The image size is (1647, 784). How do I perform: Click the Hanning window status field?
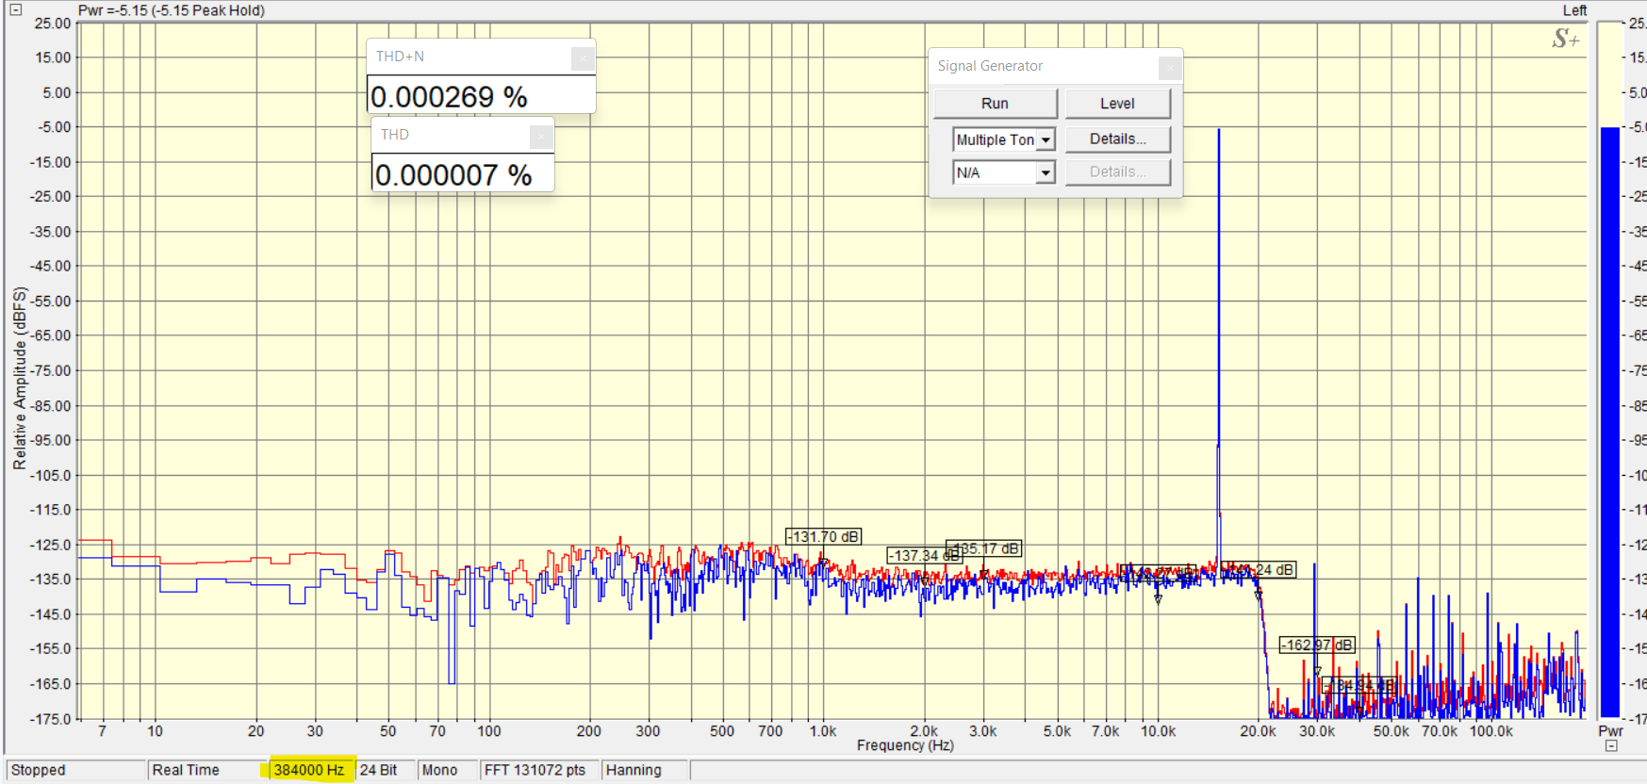[634, 770]
